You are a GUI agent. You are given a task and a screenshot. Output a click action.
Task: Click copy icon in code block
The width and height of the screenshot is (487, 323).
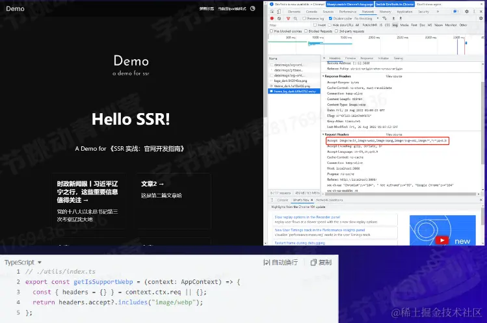(313, 263)
